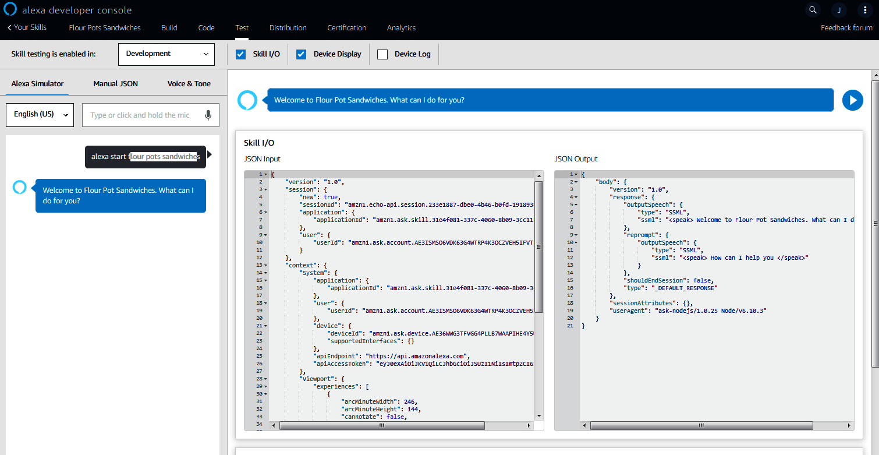The image size is (879, 455).
Task: Open the Feedback forum link
Action: click(x=846, y=27)
